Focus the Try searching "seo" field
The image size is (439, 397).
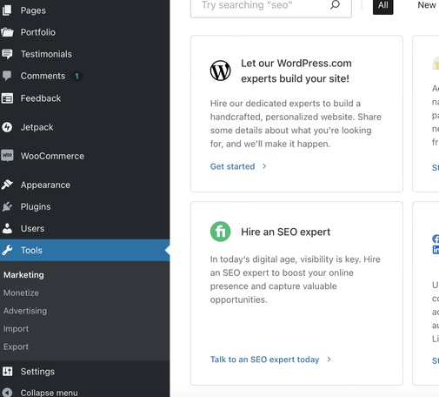pyautogui.click(x=271, y=7)
